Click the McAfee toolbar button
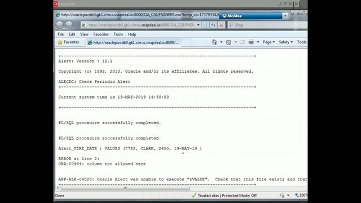 (x=250, y=16)
